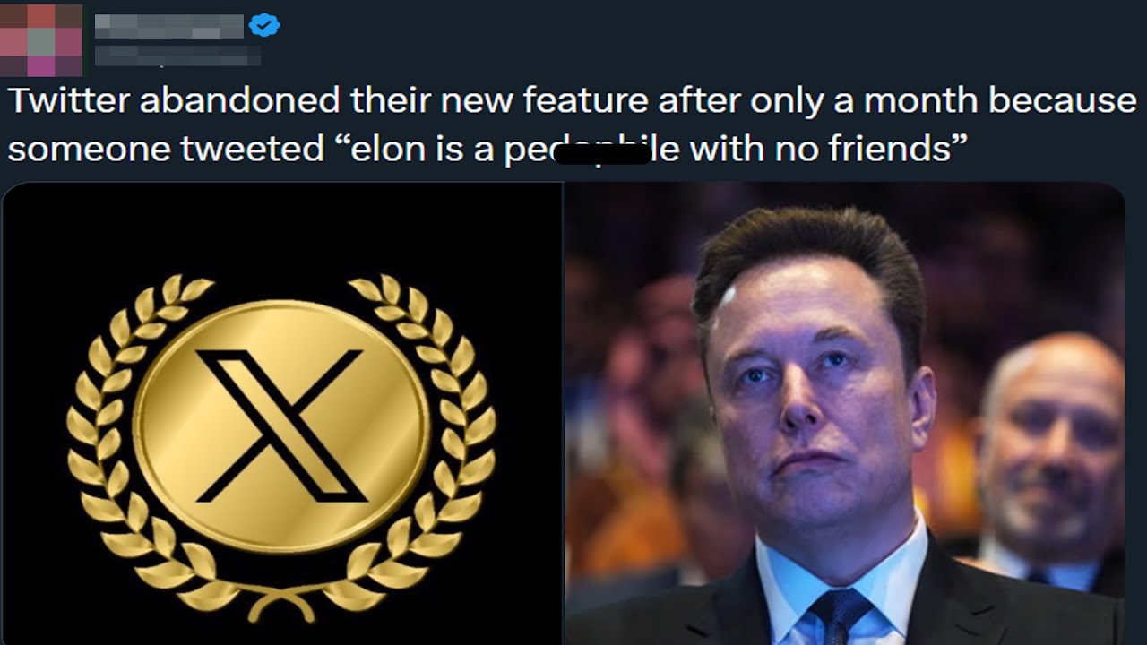Open the blurred account handle
This screenshot has height=645, width=1147.
(177, 56)
